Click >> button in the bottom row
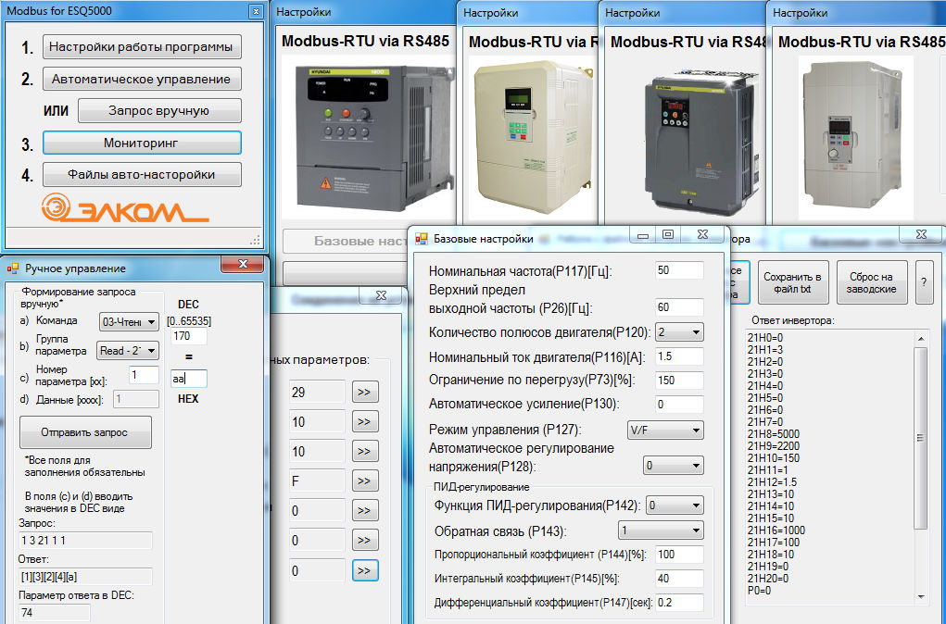 (x=364, y=570)
